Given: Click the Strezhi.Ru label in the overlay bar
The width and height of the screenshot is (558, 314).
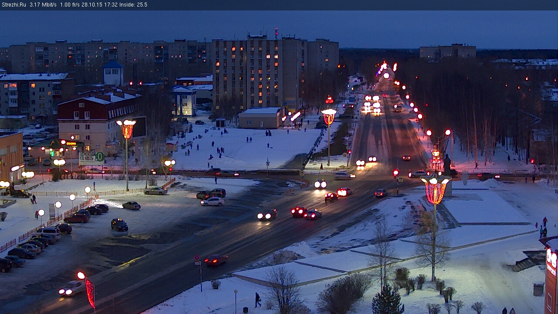Looking at the screenshot, I should click(x=14, y=5).
